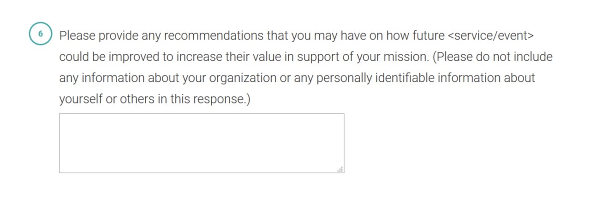This screenshot has width=602, height=206.
Task: Click the word "provide" in the first line
Action: [118, 35]
